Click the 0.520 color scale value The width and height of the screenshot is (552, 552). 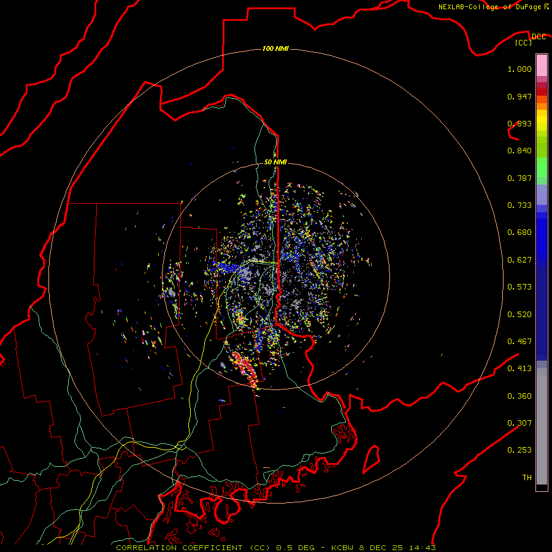tap(519, 315)
